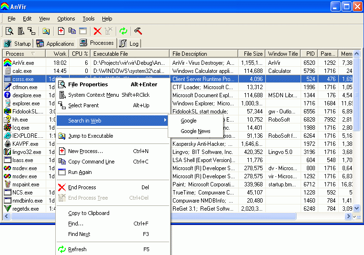Screen dimensions: 364x255
Task: Sort by CPU % column header
Action: tap(80, 54)
